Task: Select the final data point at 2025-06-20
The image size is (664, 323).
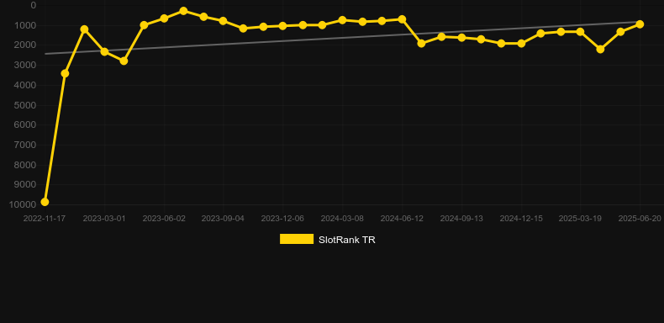Action: click(x=640, y=24)
